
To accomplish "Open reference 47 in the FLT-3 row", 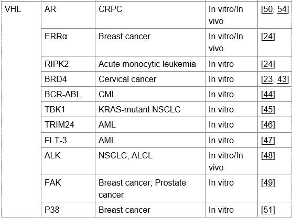I will click(268, 140).
